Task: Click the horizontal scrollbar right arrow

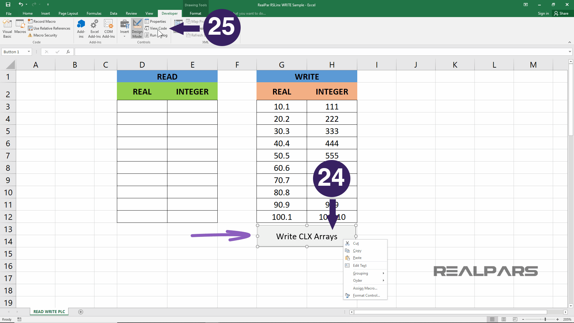Action: click(566, 312)
